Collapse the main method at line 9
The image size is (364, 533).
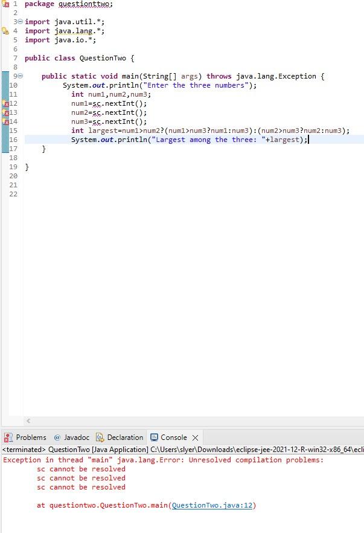point(20,76)
